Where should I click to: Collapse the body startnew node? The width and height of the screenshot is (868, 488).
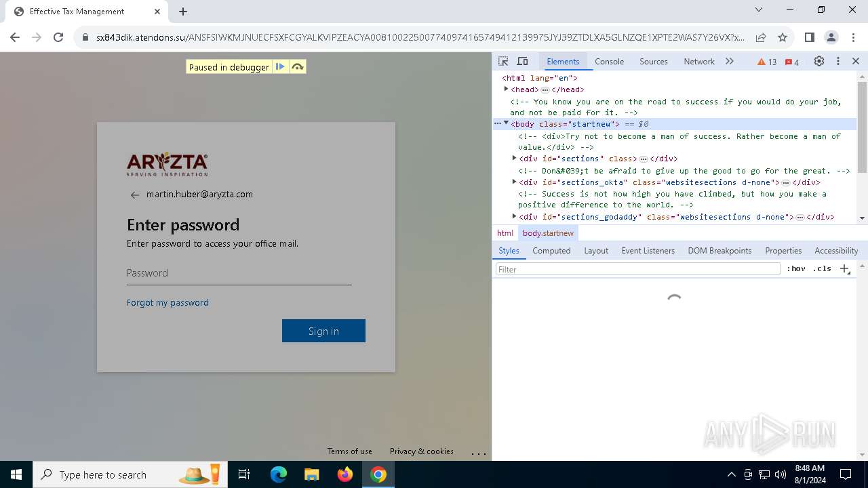(x=506, y=123)
